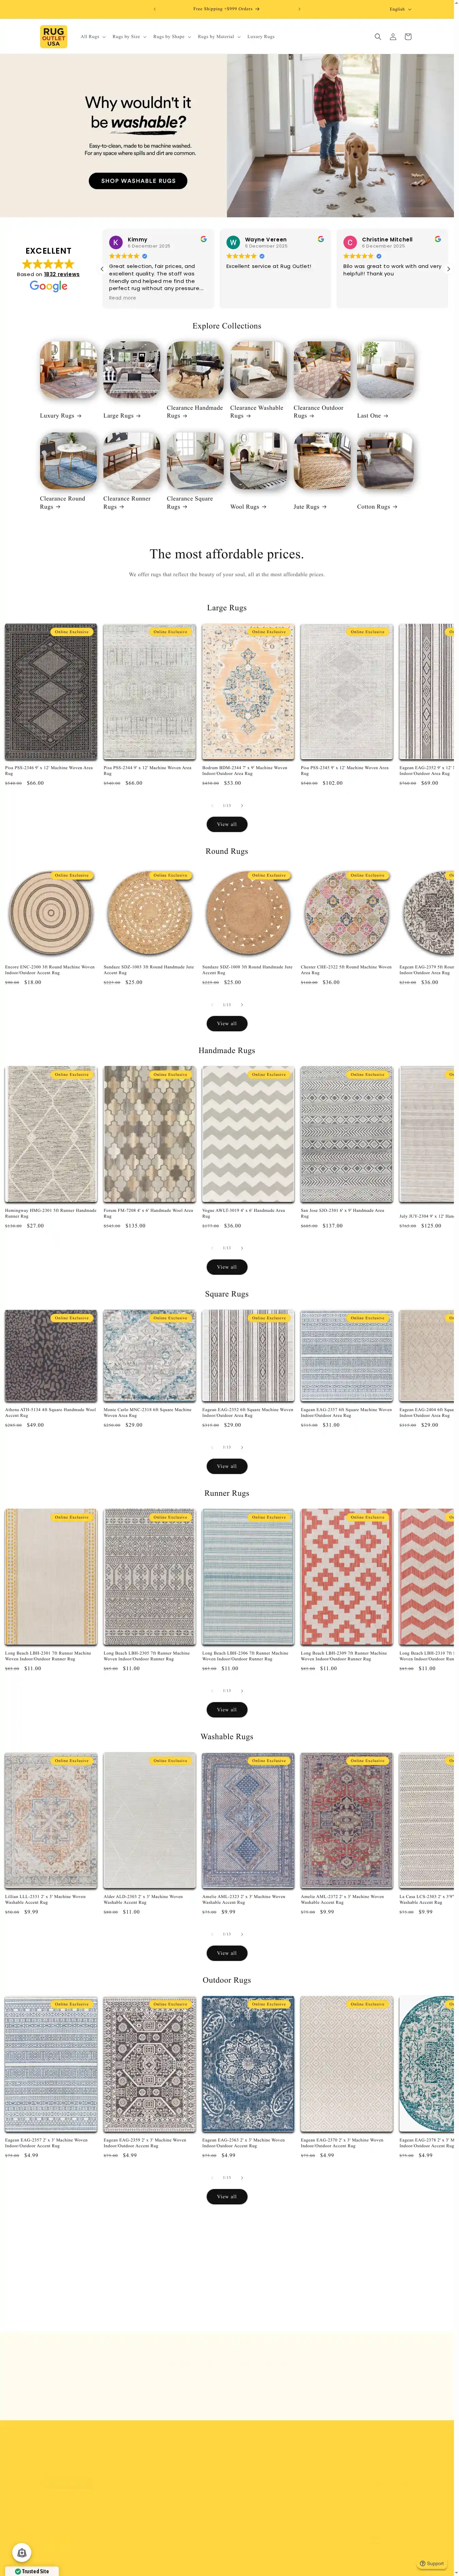Open the English language selector
This screenshot has height=2576, width=459.
(x=400, y=9)
